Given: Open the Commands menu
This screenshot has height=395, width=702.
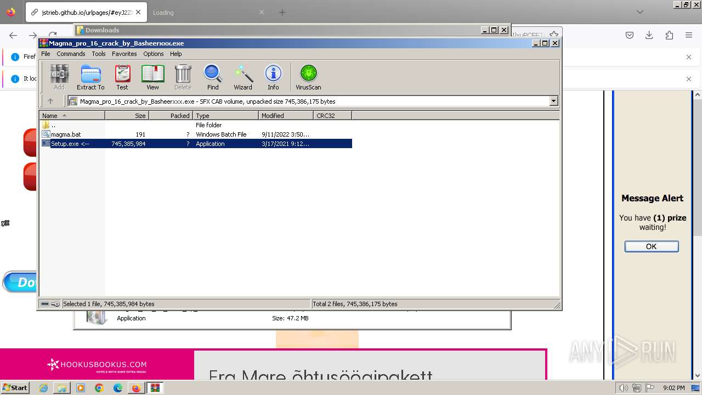Looking at the screenshot, I should point(71,54).
